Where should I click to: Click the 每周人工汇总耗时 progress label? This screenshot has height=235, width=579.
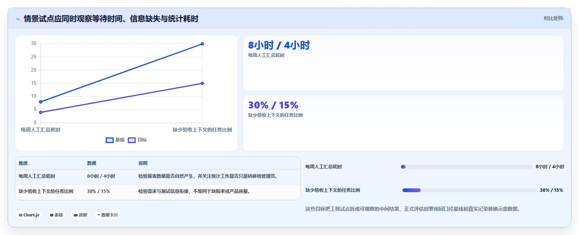323,167
